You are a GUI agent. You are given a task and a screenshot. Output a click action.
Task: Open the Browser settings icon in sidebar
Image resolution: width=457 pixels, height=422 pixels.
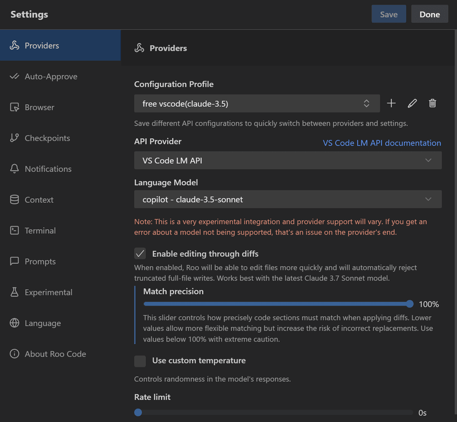[x=14, y=107]
